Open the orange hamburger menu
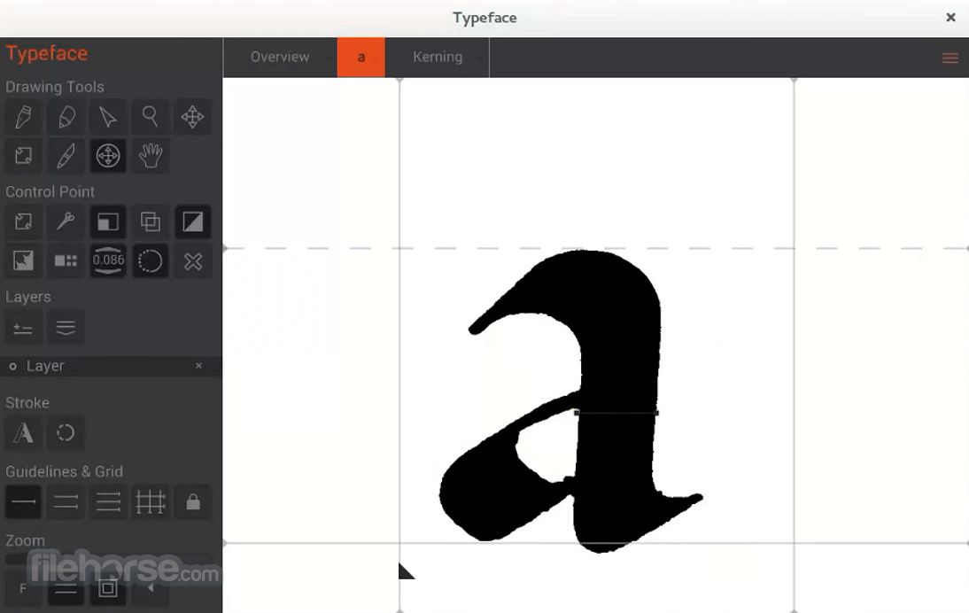This screenshot has width=969, height=613. (x=950, y=58)
